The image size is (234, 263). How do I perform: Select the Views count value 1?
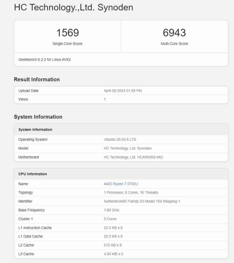[x=105, y=99]
